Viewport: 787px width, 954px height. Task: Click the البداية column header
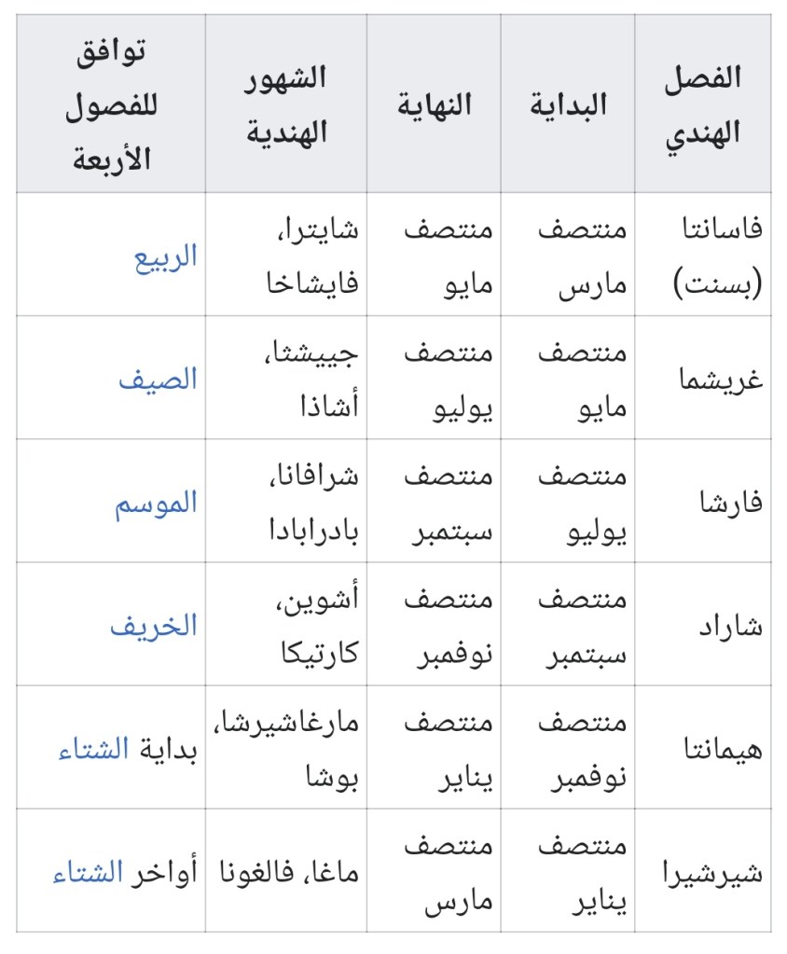[568, 104]
